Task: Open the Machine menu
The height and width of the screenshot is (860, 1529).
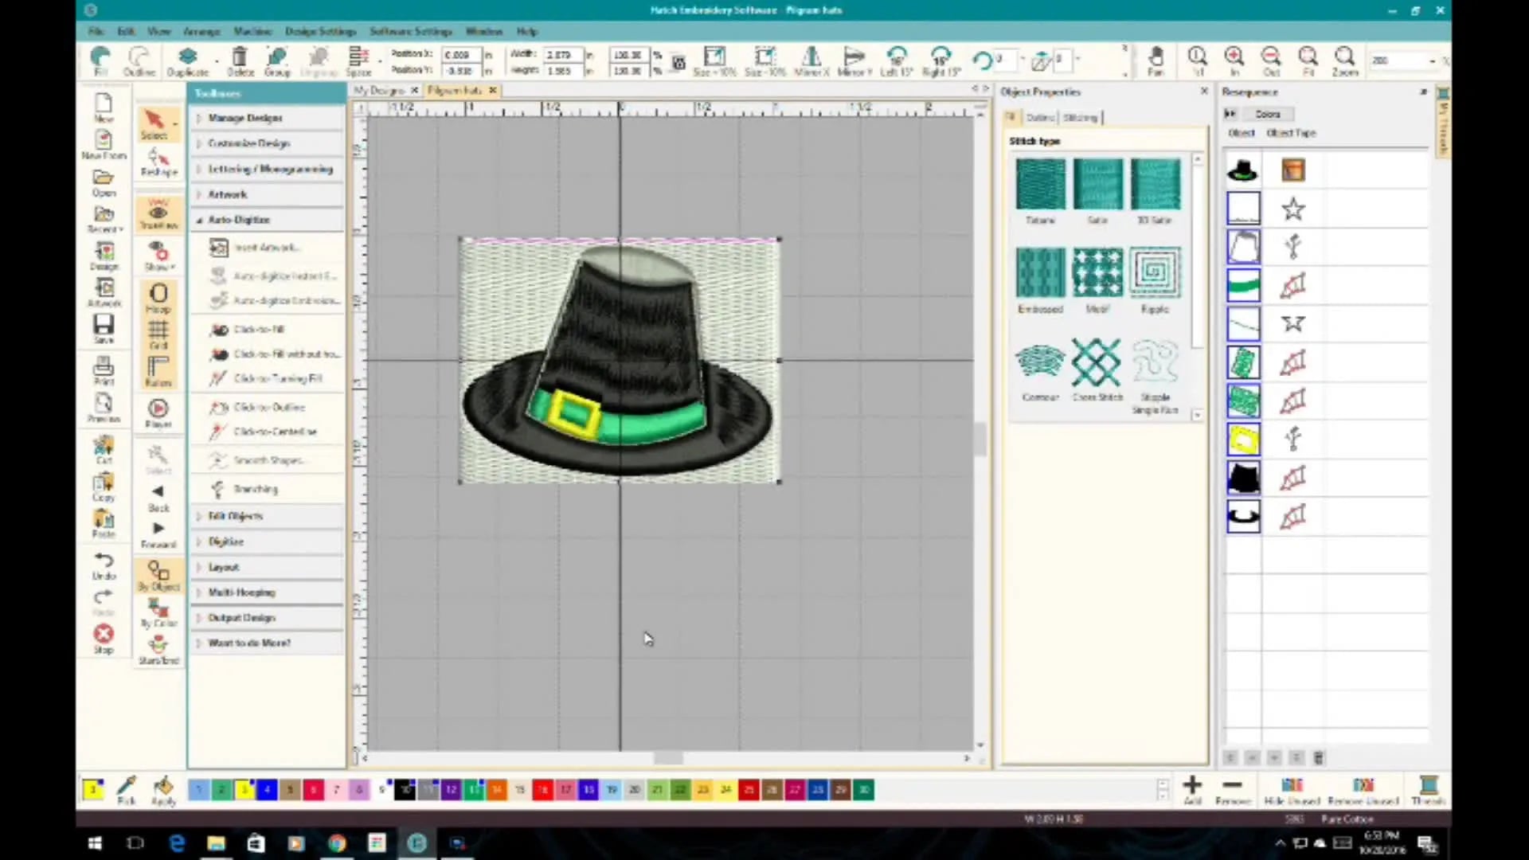Action: tap(252, 31)
